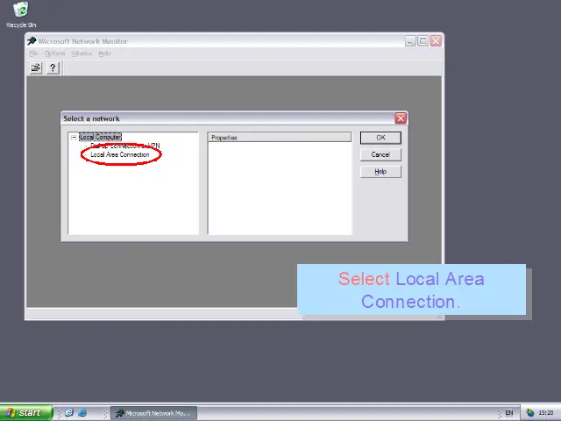Click the Show Desktop quick launch icon

(69, 413)
